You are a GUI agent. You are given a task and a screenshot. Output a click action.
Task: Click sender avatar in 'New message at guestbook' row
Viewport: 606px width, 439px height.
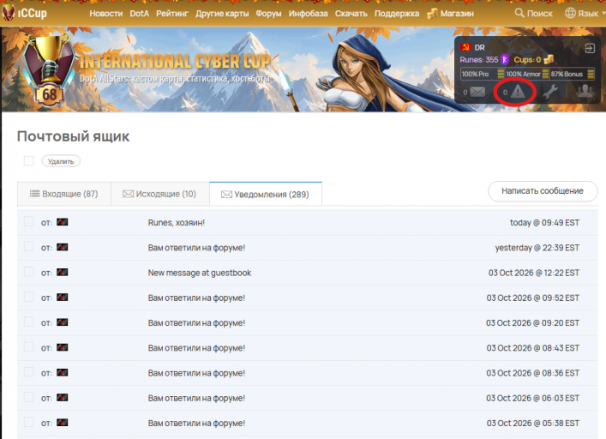[63, 272]
